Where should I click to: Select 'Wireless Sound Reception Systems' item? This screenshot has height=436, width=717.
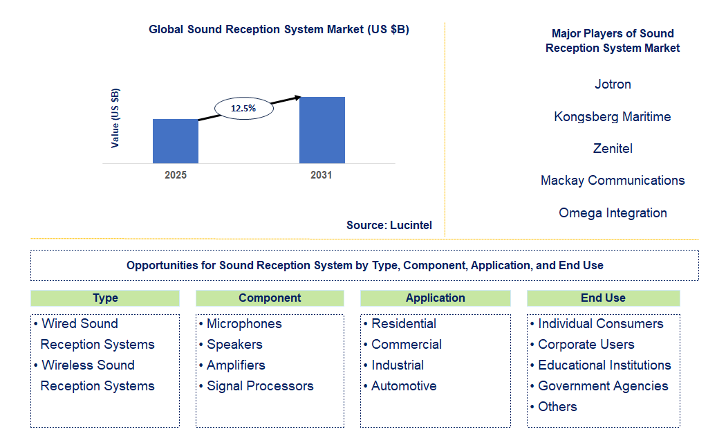[x=95, y=376]
